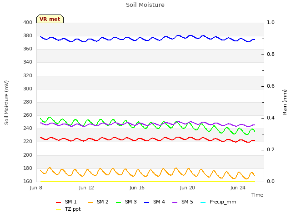Click the Jun 20 x-axis tick label
This screenshot has width=291, height=218.
point(187,188)
